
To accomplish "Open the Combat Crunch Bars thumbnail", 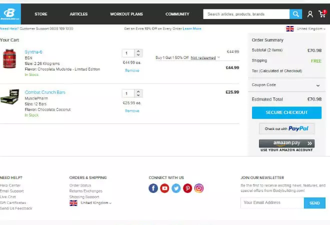I will tap(9, 96).
